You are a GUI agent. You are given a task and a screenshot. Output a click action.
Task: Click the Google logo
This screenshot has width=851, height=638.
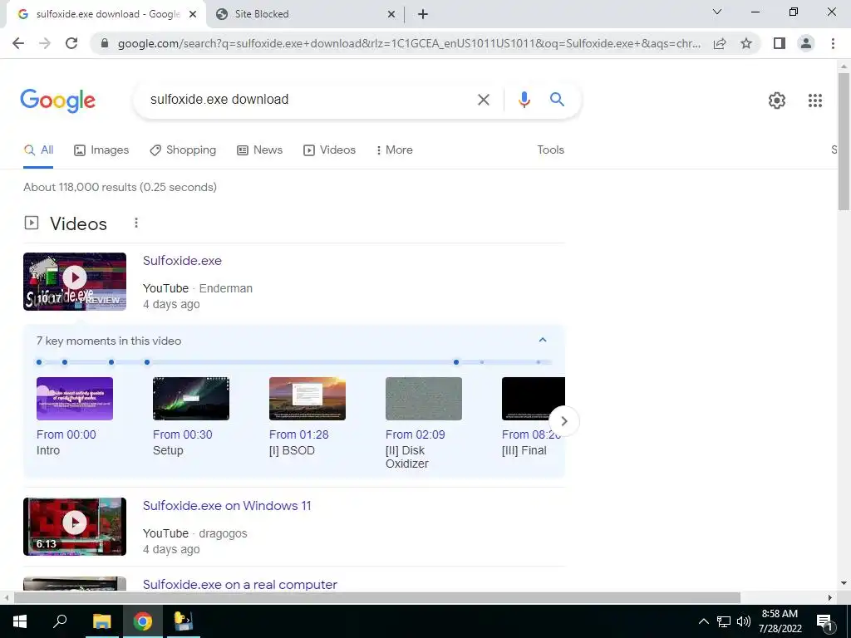pos(57,101)
